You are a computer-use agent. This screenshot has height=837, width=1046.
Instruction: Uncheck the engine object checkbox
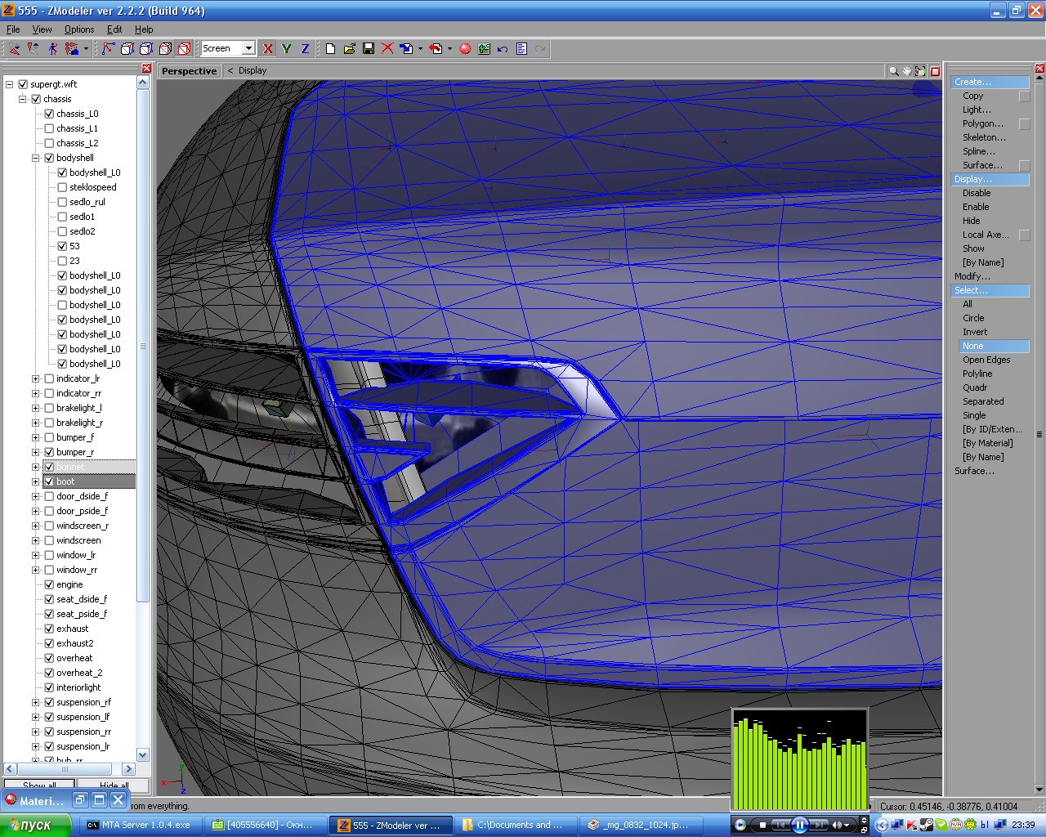[x=49, y=584]
